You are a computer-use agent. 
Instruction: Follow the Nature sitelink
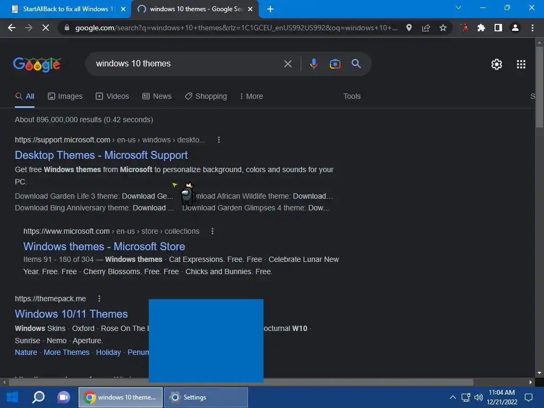[x=26, y=352]
